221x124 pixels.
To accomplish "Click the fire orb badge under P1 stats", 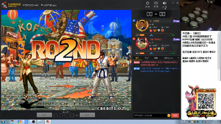I will click(x=163, y=31).
